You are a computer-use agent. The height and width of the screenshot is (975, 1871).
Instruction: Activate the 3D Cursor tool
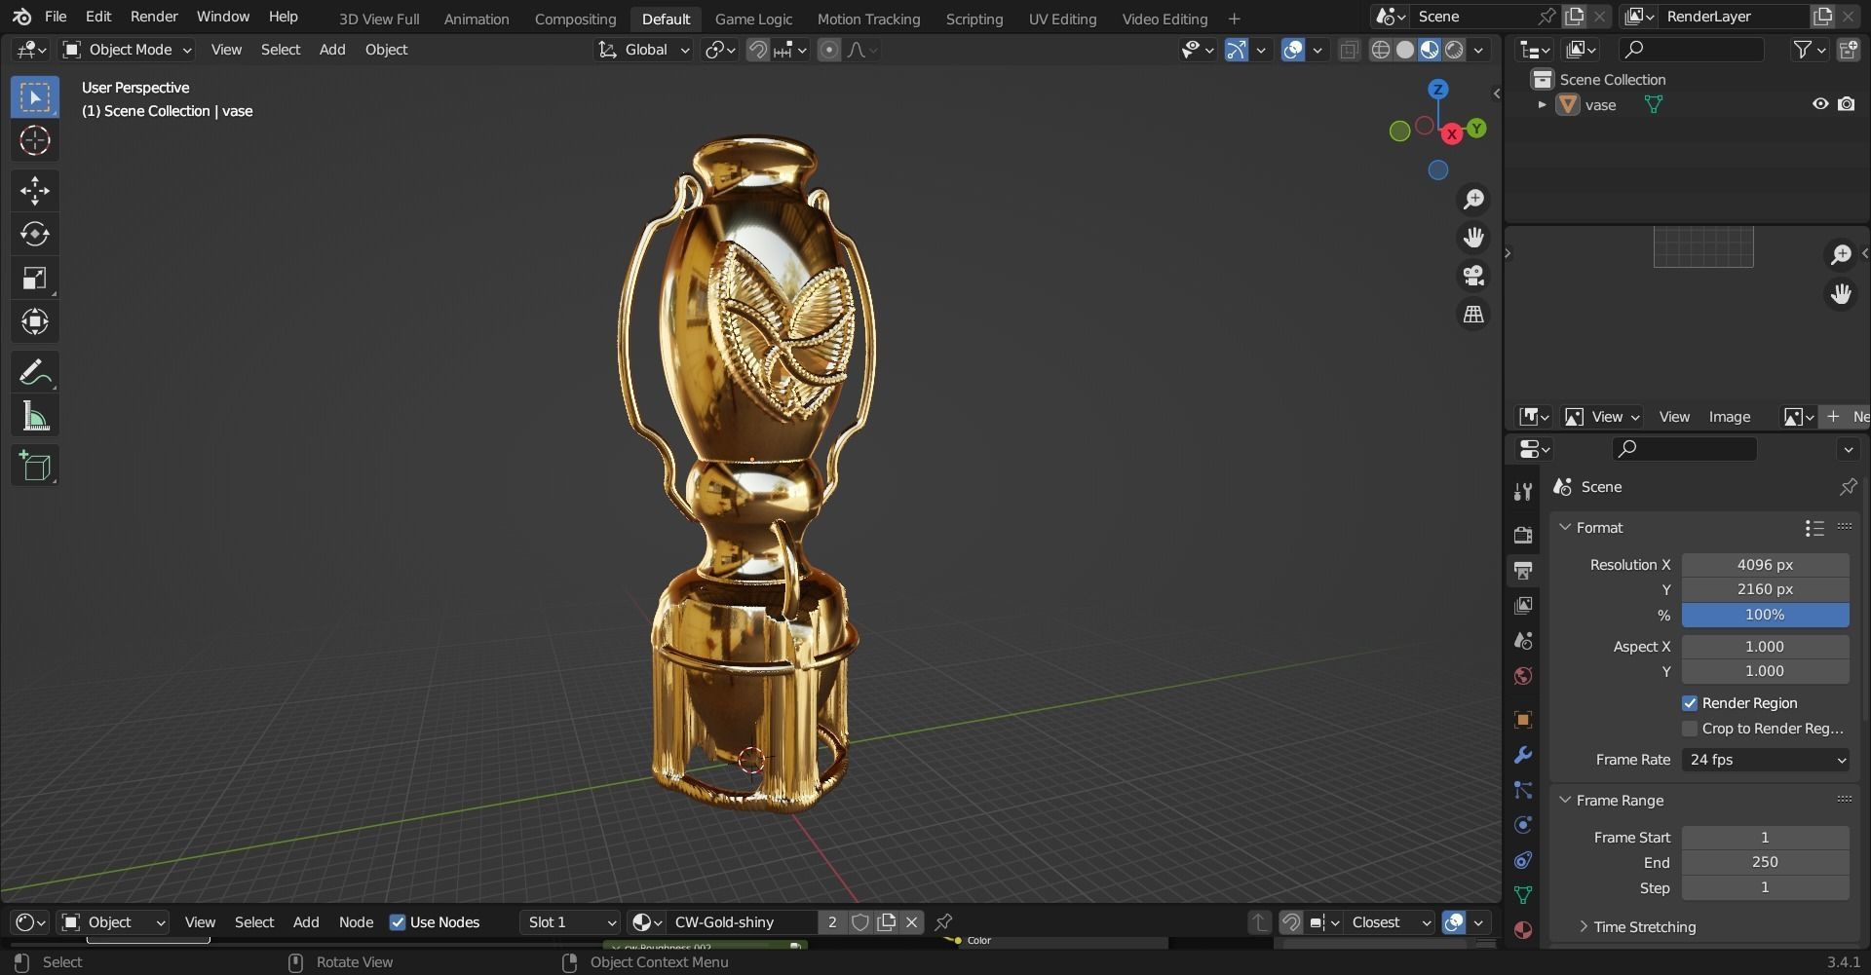(x=35, y=140)
